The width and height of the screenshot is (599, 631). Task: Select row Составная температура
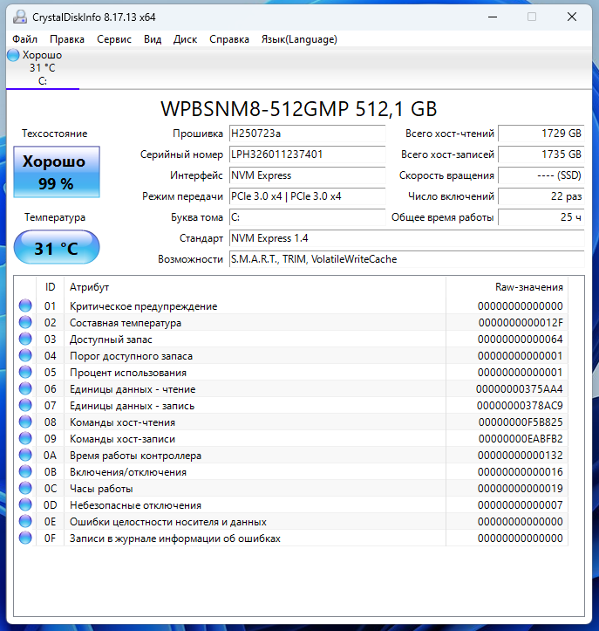pyautogui.click(x=291, y=322)
